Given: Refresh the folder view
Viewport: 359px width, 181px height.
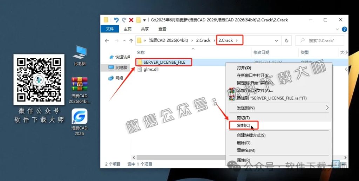Looking at the screenshot, I should coord(286,41).
